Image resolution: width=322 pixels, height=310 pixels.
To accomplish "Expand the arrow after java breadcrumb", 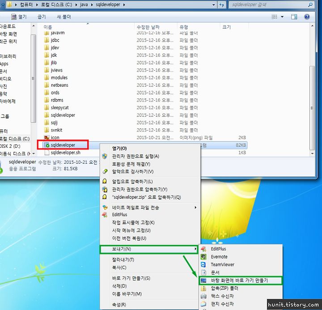I will [92, 4].
